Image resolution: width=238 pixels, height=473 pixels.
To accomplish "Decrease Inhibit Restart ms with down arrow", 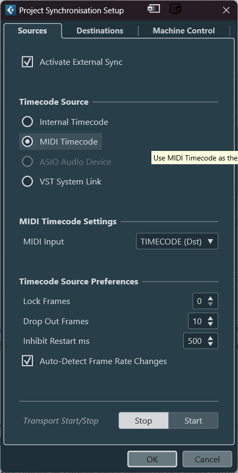I will tap(210, 344).
